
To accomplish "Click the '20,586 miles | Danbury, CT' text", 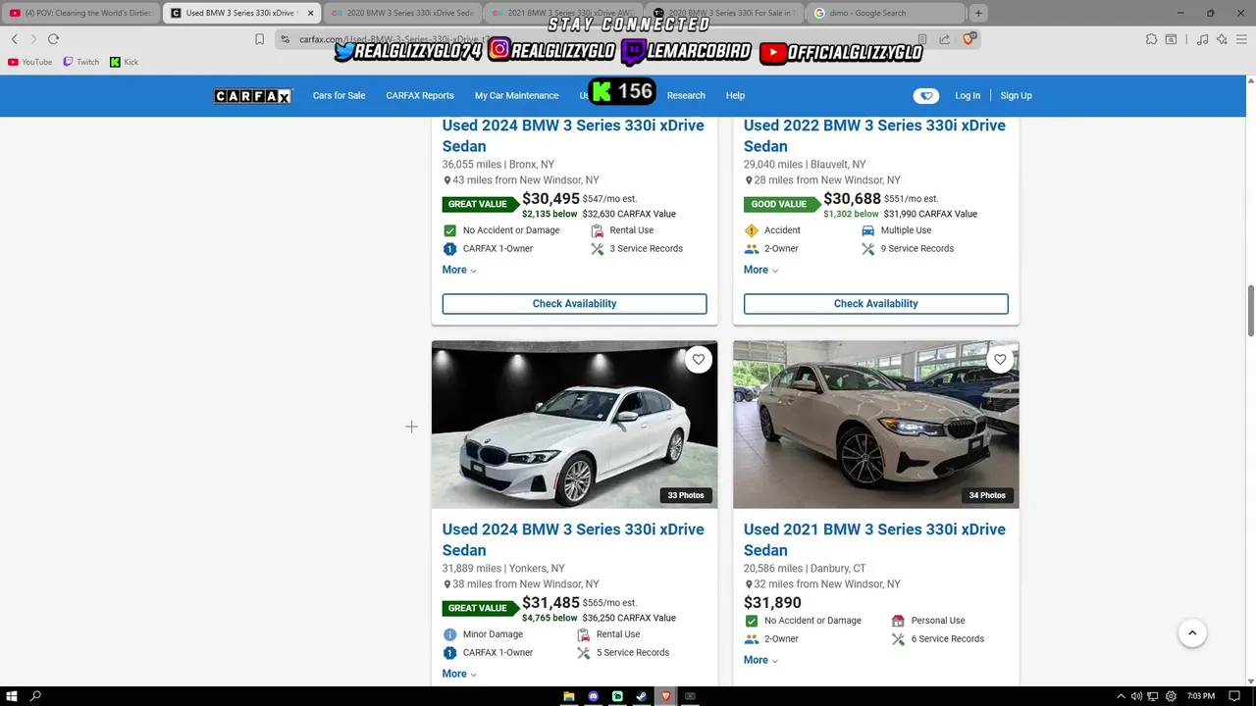I will (805, 569).
